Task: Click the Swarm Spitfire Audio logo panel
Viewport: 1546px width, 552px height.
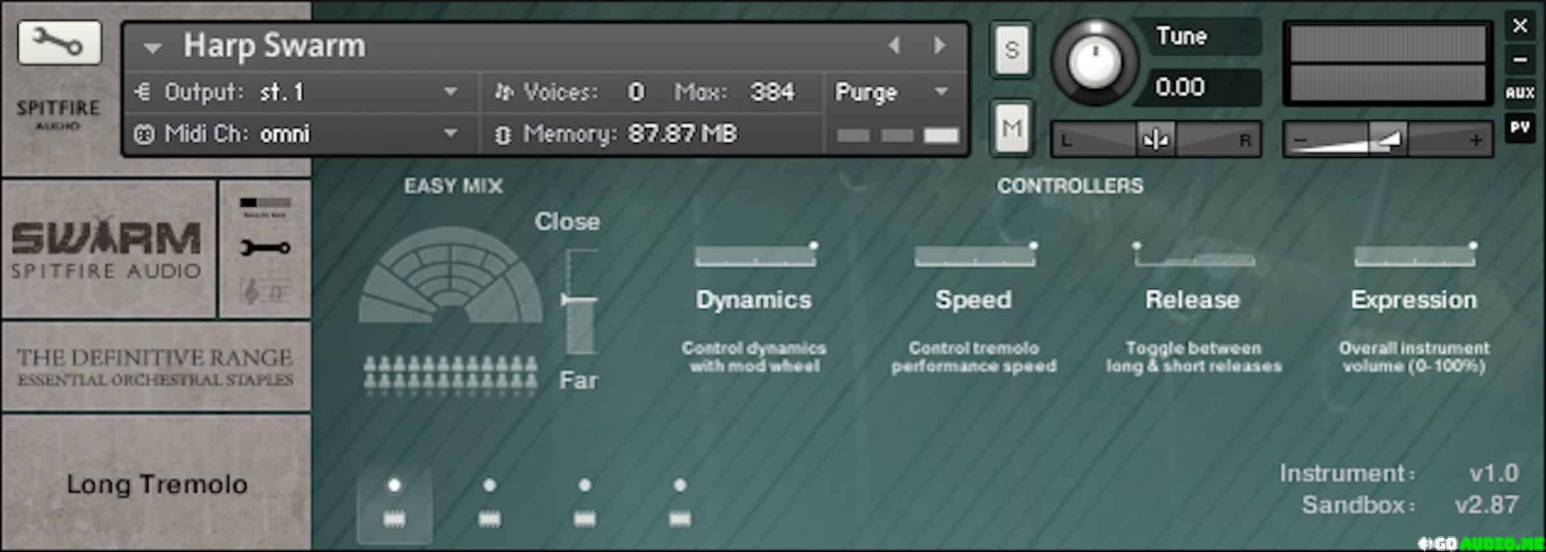Action: pos(108,250)
